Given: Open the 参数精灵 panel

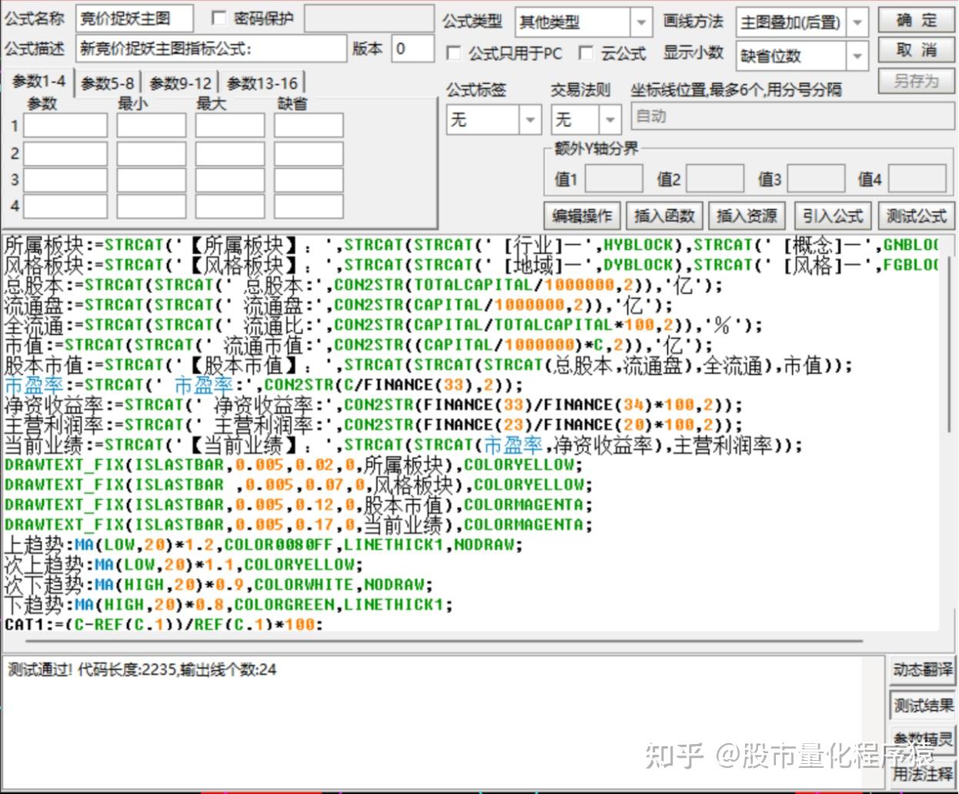Looking at the screenshot, I should pyautogui.click(x=922, y=739).
